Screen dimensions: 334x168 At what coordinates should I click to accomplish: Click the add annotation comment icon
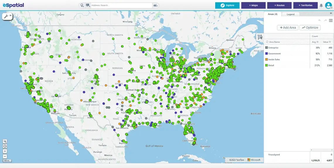coord(88,5)
